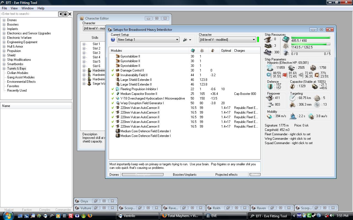Click the shield hitpoints icon in Ship Parameters
The height and width of the screenshot is (220, 353).
pos(270,68)
